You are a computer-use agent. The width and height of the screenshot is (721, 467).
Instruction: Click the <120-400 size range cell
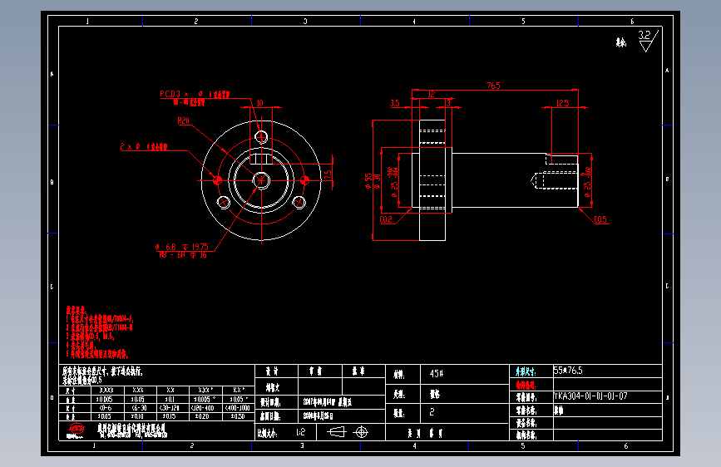(x=202, y=408)
